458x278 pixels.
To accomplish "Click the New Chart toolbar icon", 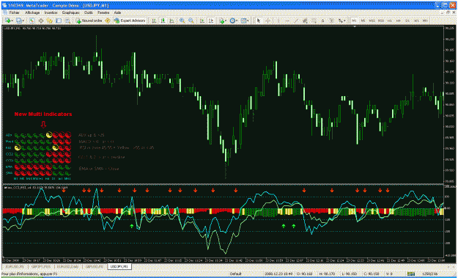I will (x=7, y=21).
